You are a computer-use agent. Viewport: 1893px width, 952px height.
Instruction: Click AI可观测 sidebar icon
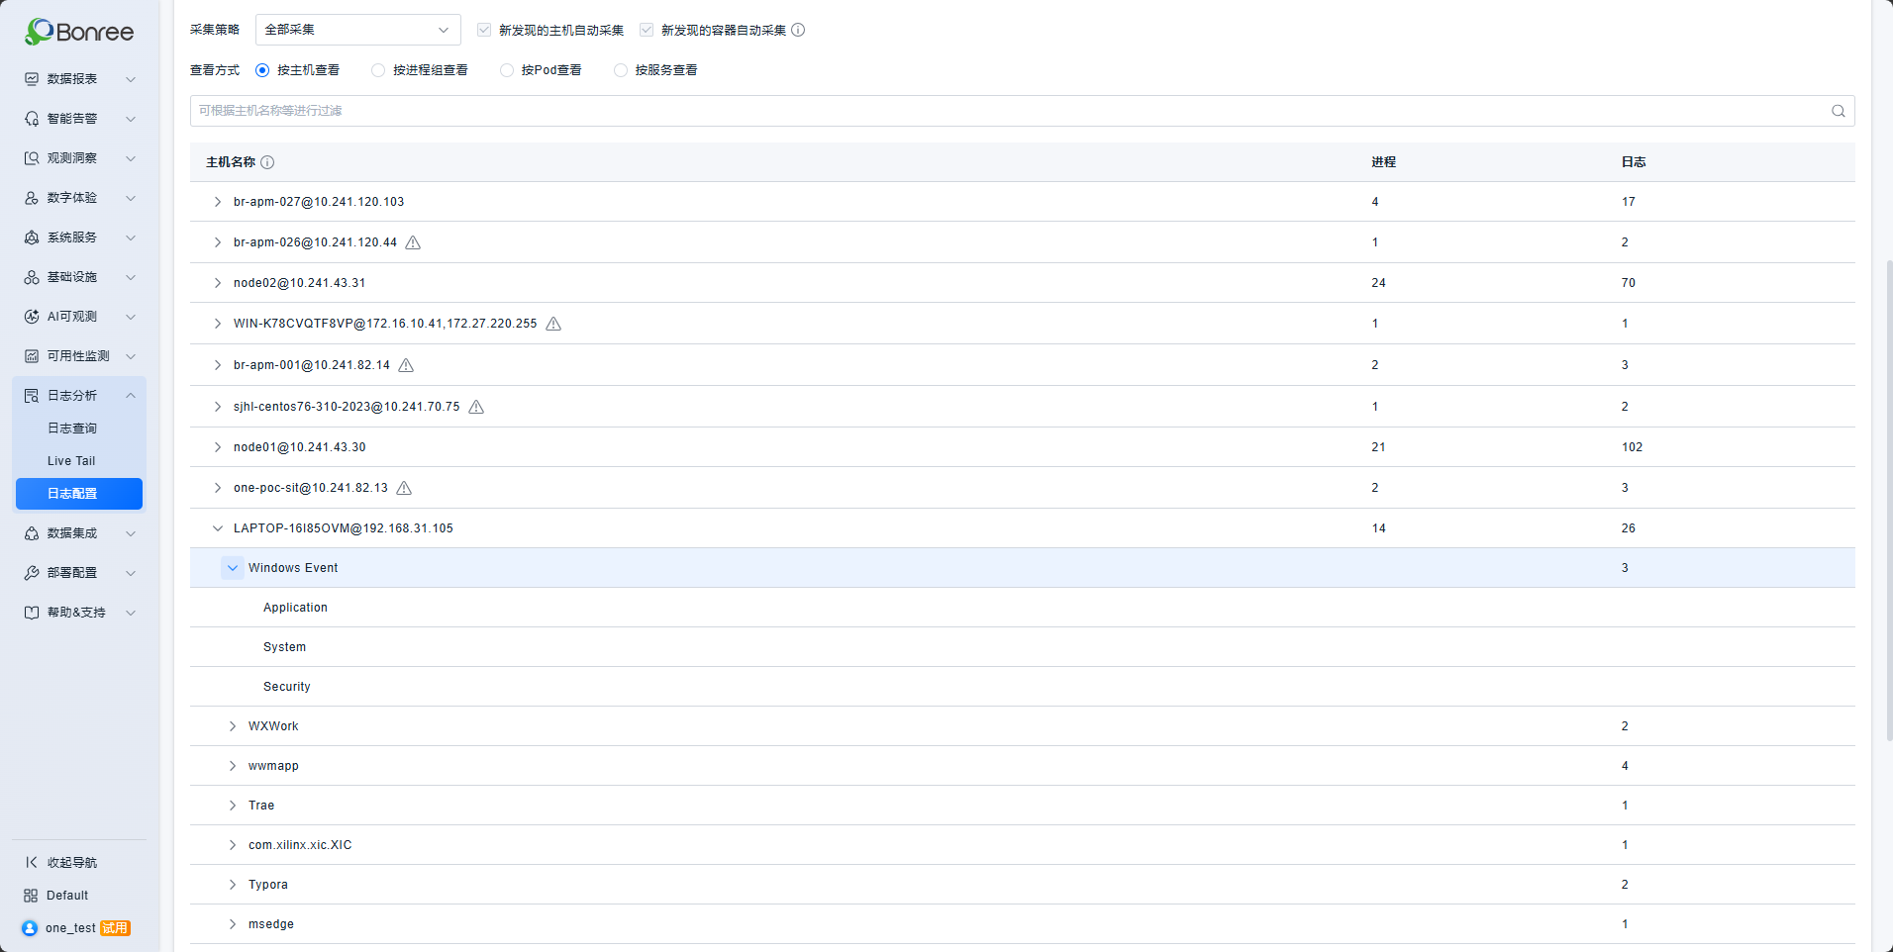[32, 317]
